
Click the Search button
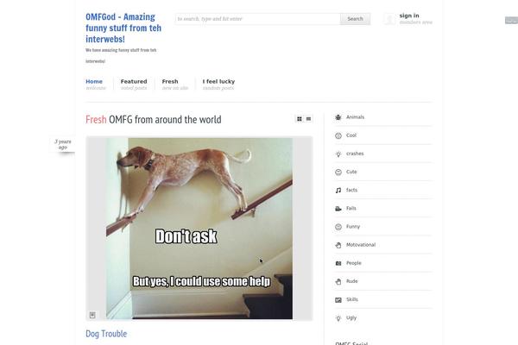pyautogui.click(x=355, y=19)
